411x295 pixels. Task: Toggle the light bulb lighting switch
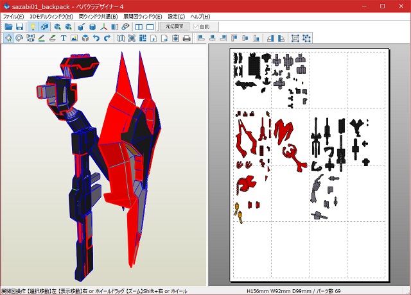click(x=33, y=27)
